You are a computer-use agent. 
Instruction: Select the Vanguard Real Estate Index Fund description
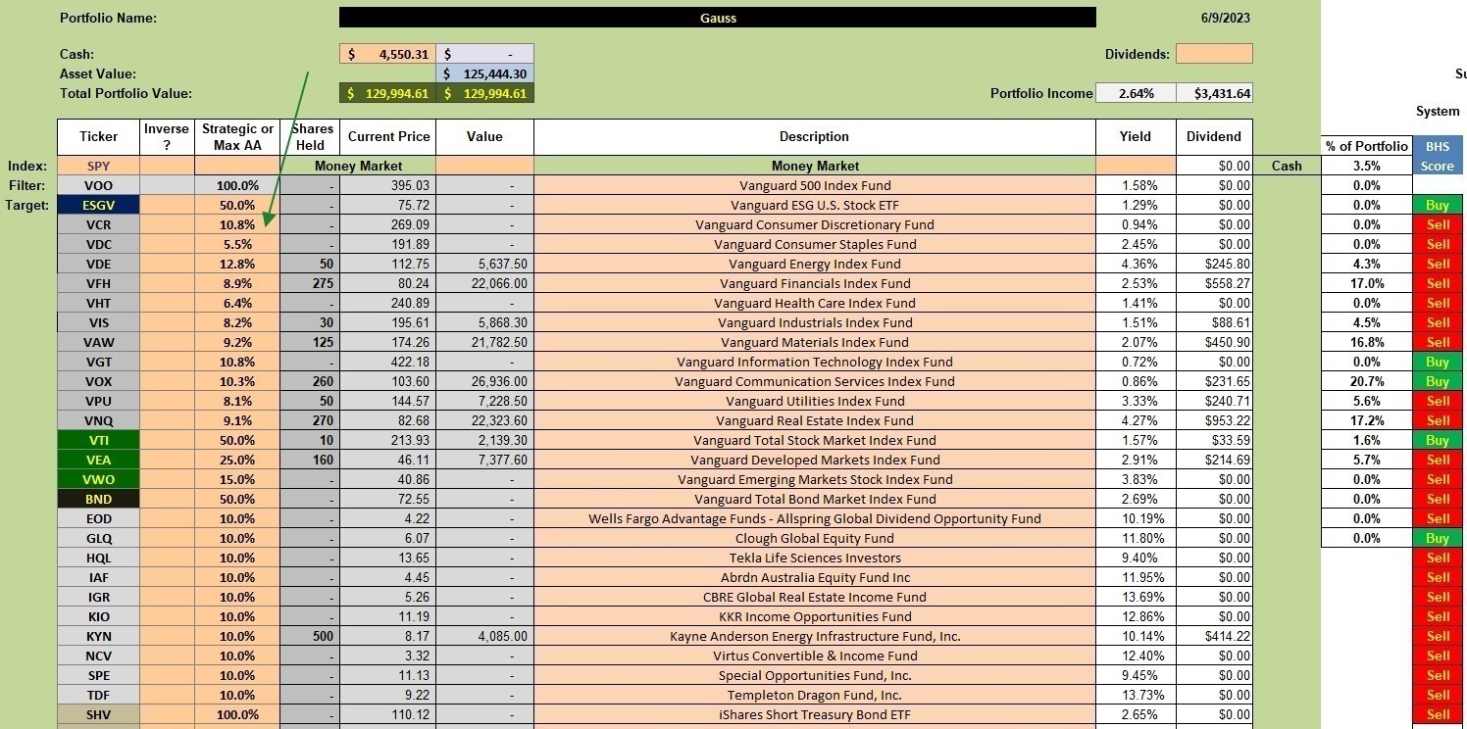click(x=814, y=420)
